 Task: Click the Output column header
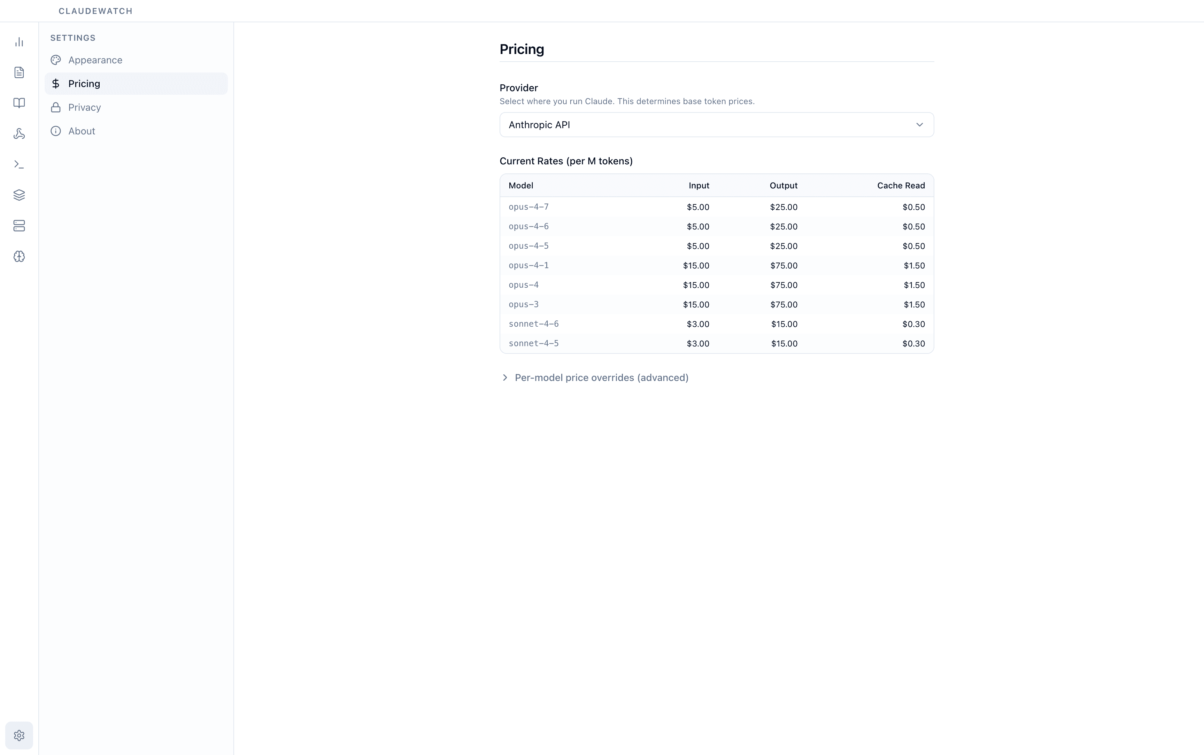pyautogui.click(x=783, y=185)
